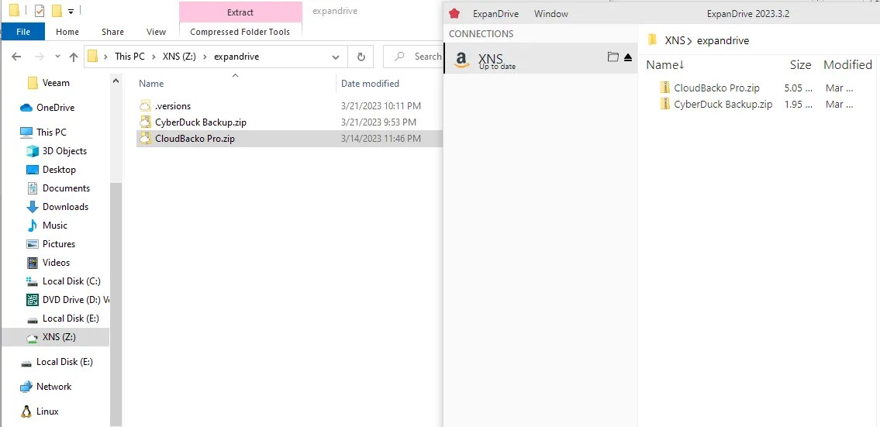The height and width of the screenshot is (427, 880).
Task: Click chevron after This PC in address bar
Action: pyautogui.click(x=154, y=57)
